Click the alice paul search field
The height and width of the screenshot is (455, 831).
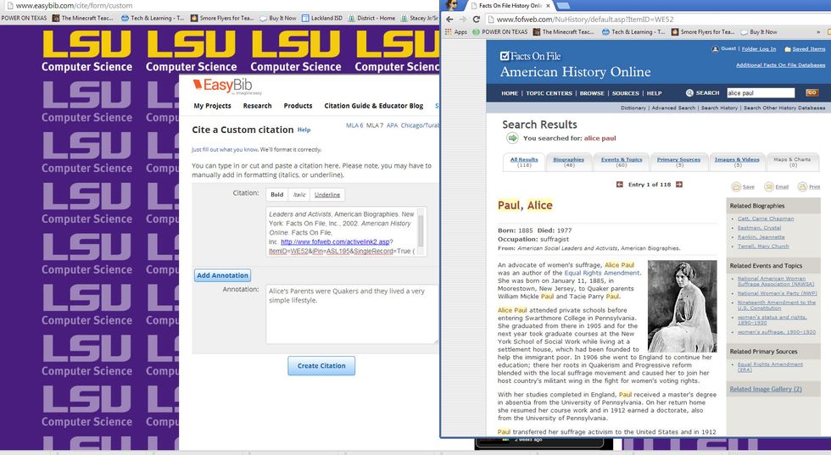click(760, 93)
